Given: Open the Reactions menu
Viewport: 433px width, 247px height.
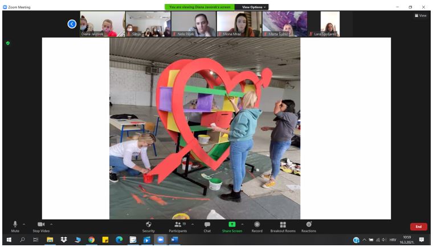Looking at the screenshot, I should pos(309,225).
